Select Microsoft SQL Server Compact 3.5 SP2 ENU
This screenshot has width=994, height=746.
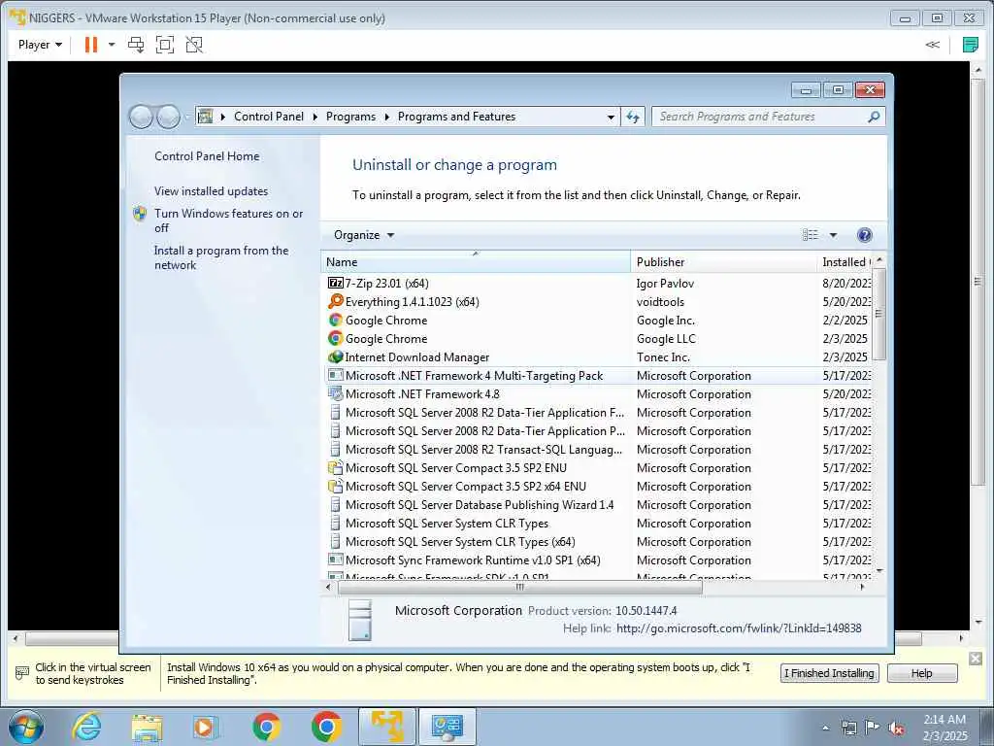(x=598, y=467)
